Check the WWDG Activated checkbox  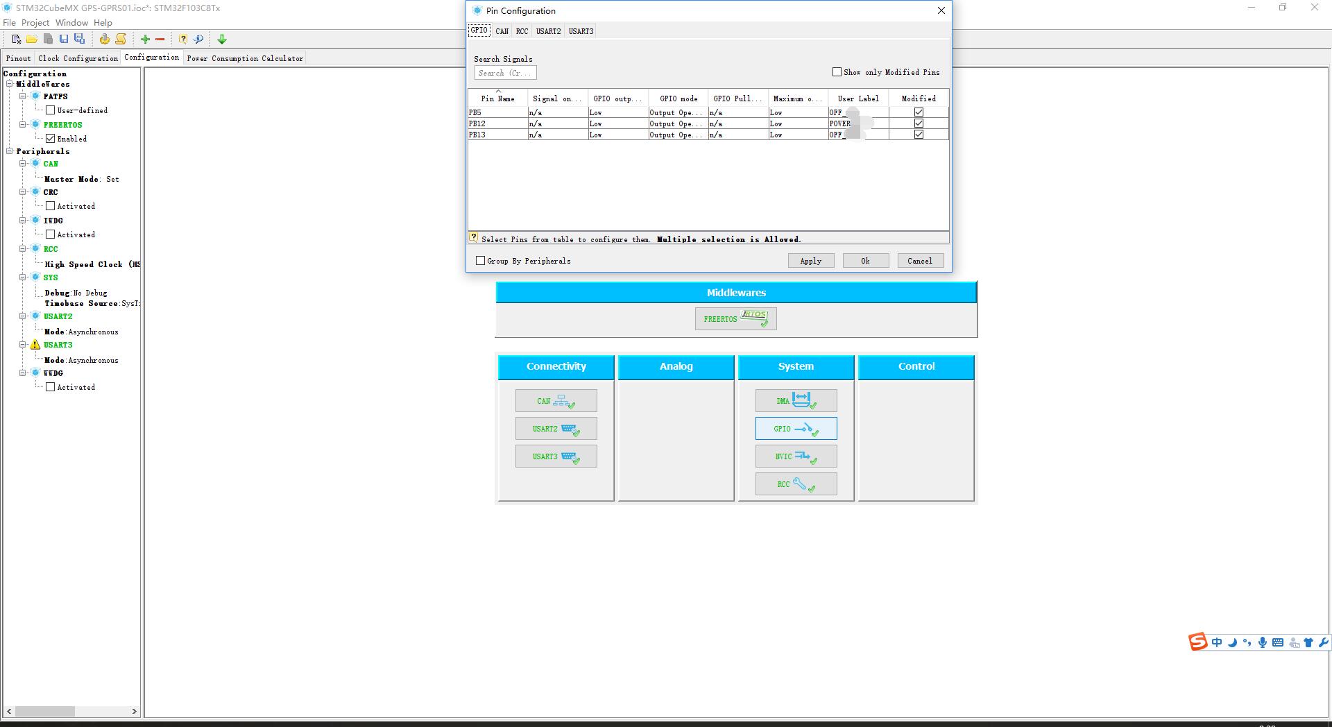[50, 386]
